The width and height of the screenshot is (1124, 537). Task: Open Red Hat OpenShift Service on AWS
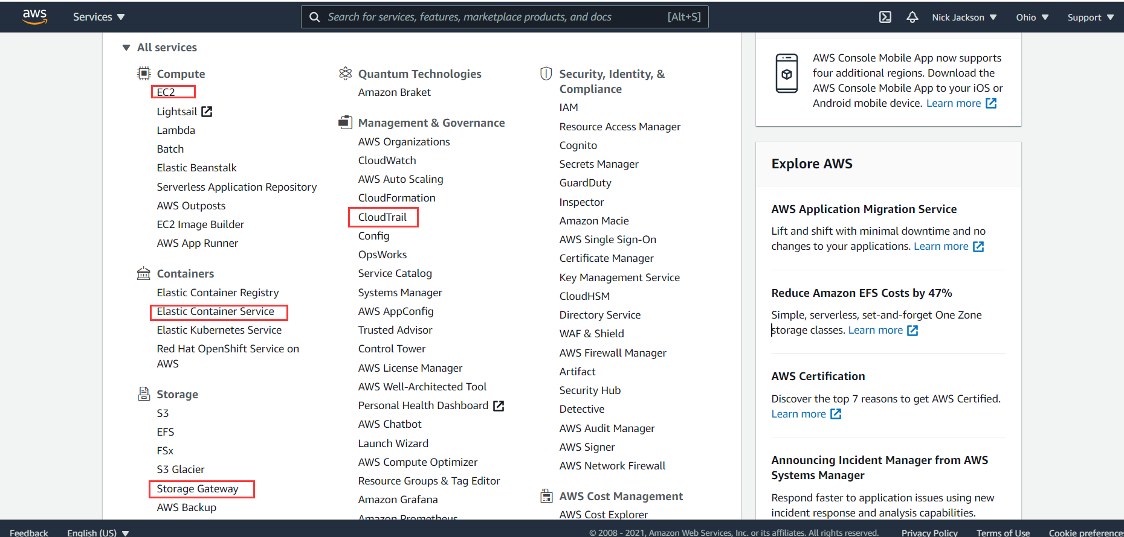click(x=228, y=356)
